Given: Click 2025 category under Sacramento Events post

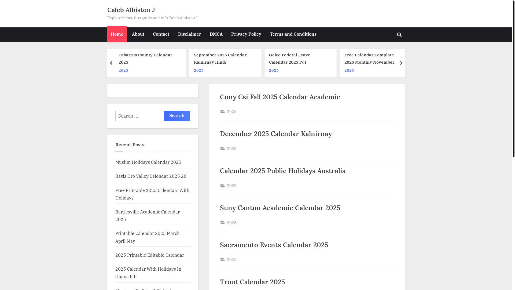Looking at the screenshot, I should pyautogui.click(x=232, y=260).
